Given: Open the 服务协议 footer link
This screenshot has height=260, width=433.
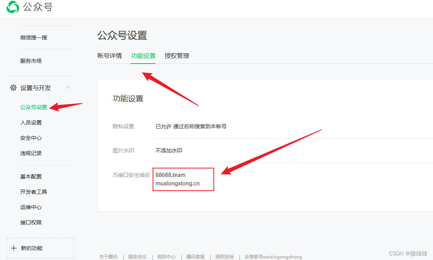Looking at the screenshot, I should (x=137, y=257).
